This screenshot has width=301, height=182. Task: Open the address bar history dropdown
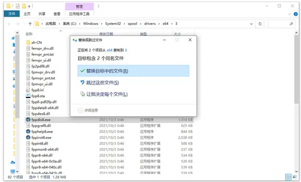pos(251,24)
